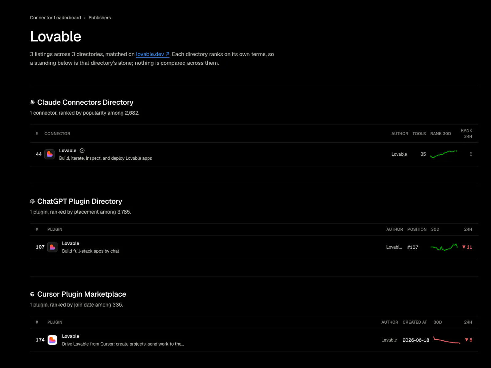491x368 pixels.
Task: Click the Lovable logo in Claude connector row
Action: tap(49, 154)
